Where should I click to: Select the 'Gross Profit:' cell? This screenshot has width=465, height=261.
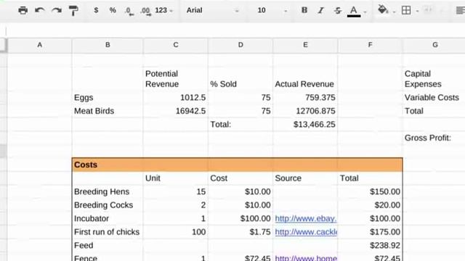(x=434, y=138)
